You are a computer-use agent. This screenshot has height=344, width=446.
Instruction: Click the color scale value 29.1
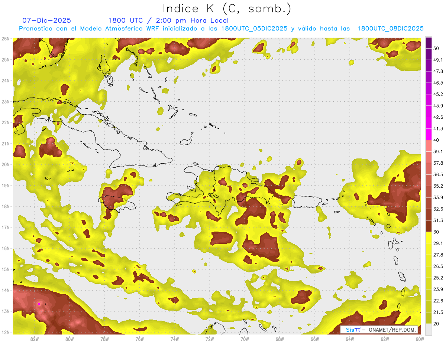(x=438, y=243)
